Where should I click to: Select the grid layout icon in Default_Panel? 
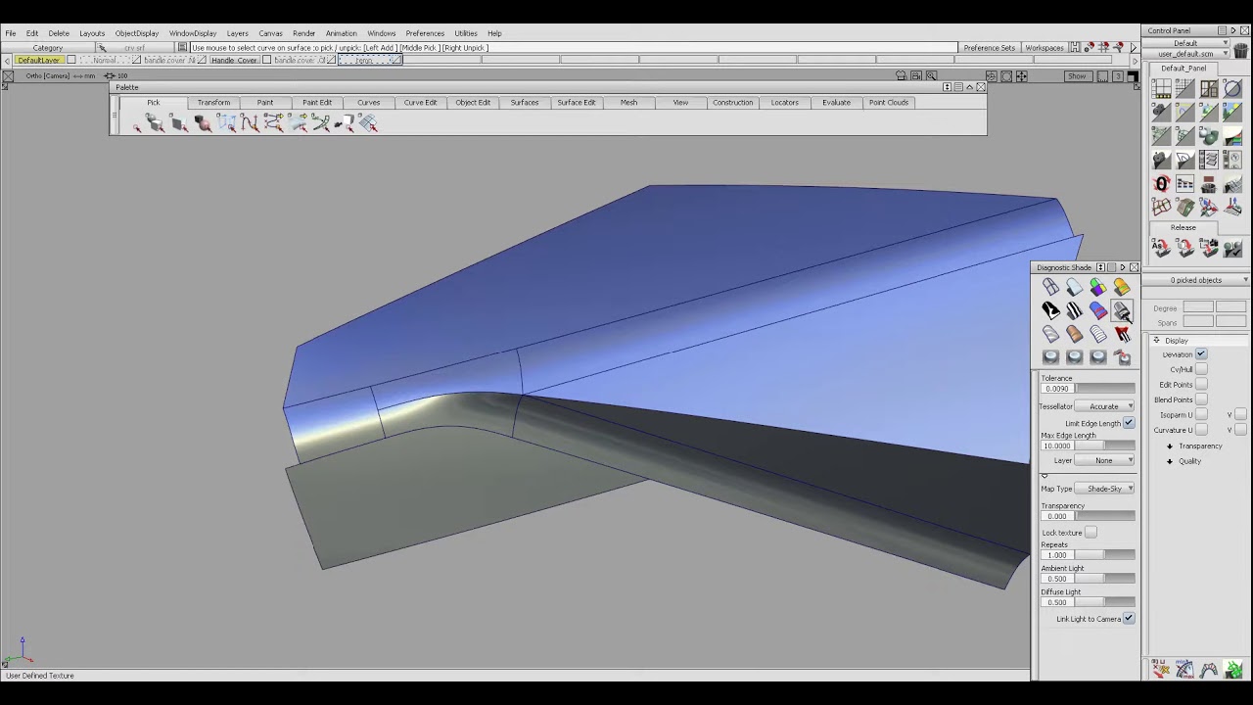(1162, 89)
